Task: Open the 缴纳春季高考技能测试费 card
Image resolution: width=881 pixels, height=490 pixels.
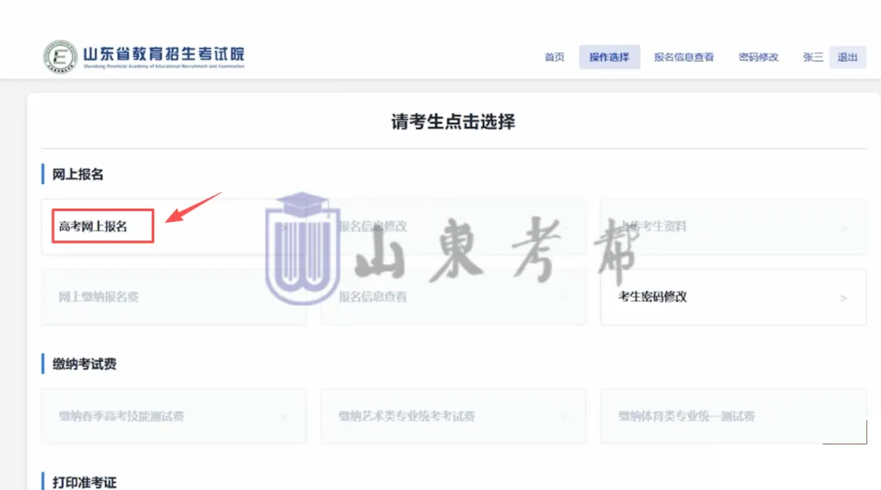Action: coord(174,417)
